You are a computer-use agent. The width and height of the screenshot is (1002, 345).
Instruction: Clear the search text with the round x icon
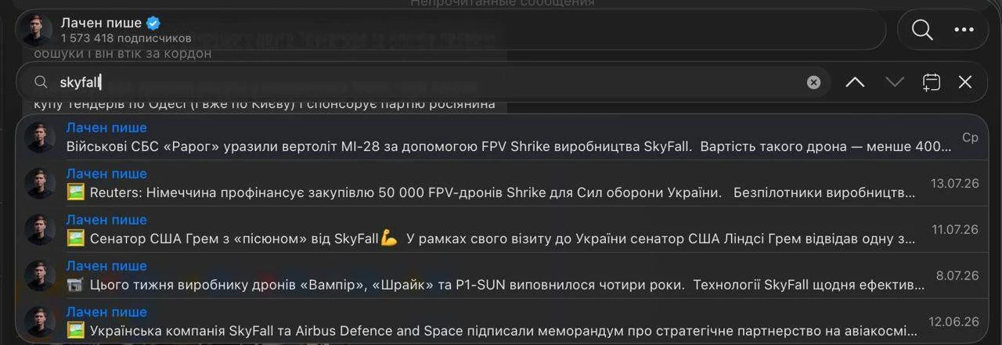814,82
